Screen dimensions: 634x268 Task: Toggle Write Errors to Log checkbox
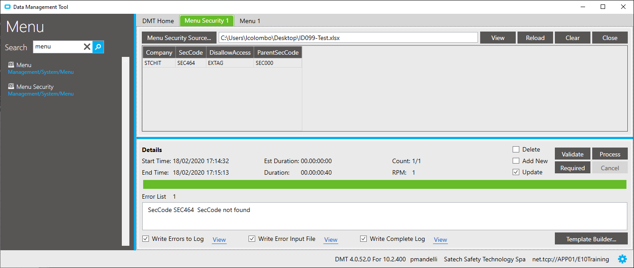click(x=145, y=239)
